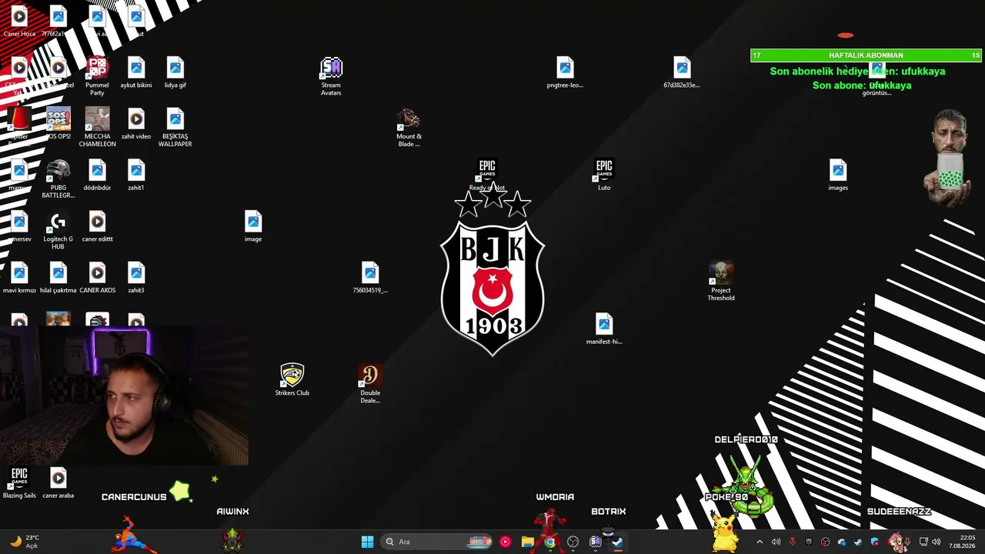The width and height of the screenshot is (985, 554).
Task: Open pinned Steam app on the taskbar
Action: [x=617, y=542]
